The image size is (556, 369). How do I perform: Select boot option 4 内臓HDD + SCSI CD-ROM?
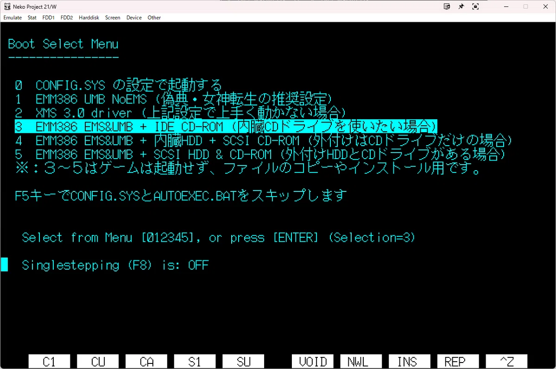[x=263, y=140]
